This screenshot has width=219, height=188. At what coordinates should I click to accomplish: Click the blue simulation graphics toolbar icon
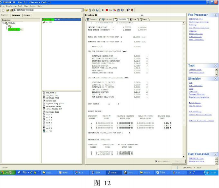(118, 10)
